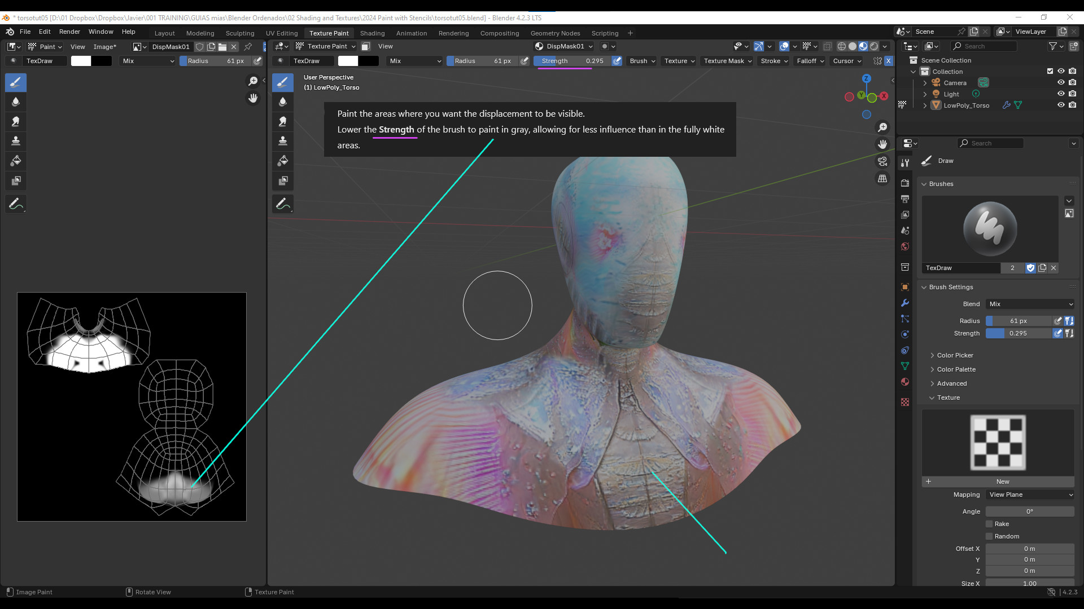
Task: Toggle camera view in the 3D viewport
Action: (x=882, y=161)
